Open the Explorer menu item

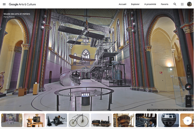(135, 4)
